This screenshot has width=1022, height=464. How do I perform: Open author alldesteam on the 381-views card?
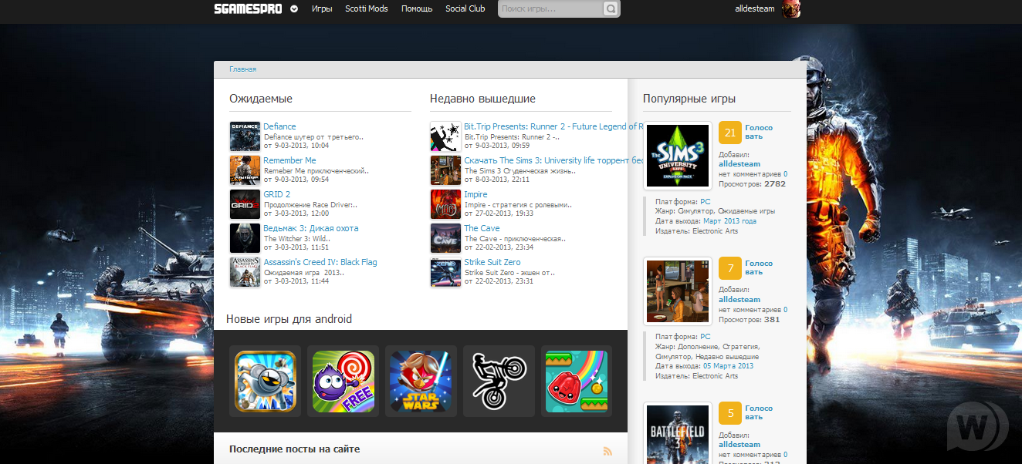pos(739,299)
